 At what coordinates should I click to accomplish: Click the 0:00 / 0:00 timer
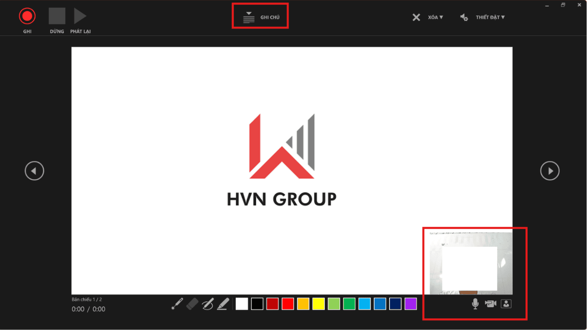(88, 309)
